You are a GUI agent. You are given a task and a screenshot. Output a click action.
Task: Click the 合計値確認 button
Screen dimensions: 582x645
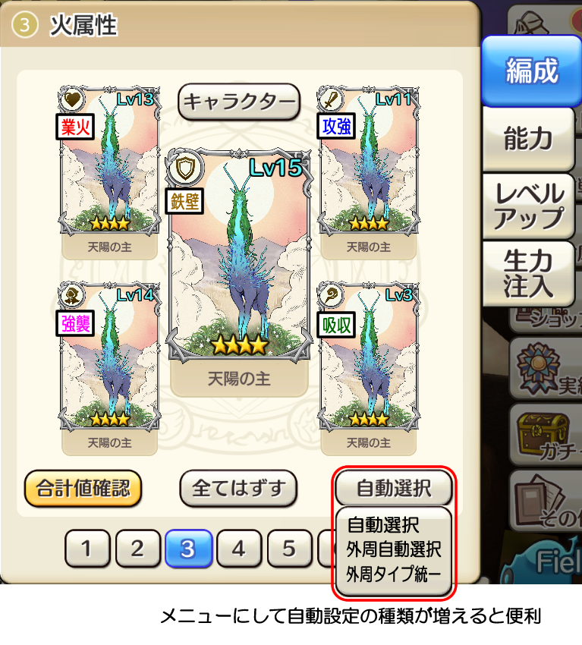tap(83, 488)
